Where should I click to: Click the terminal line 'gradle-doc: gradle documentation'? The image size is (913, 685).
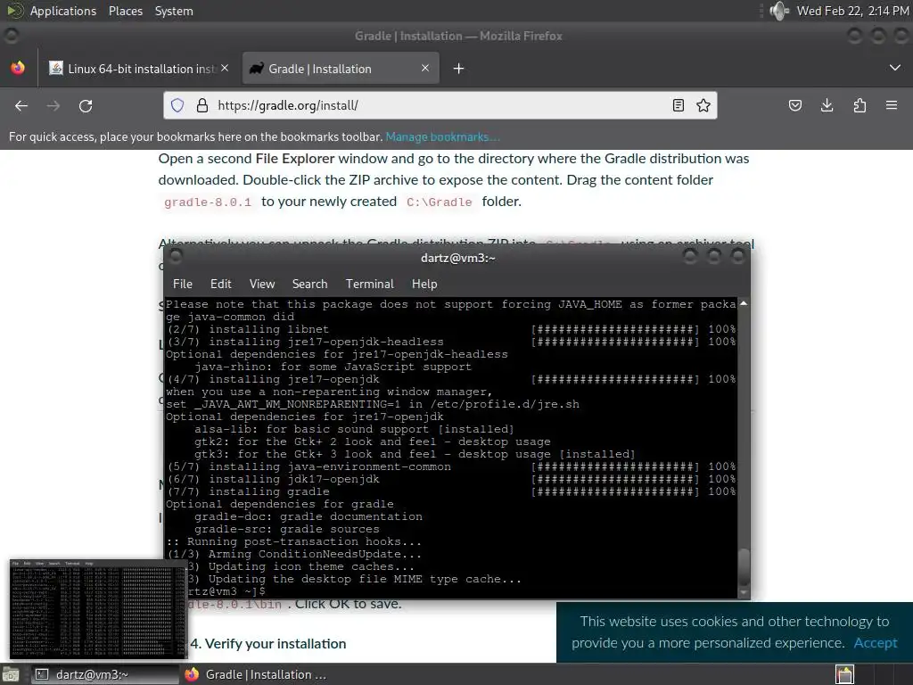[308, 516]
